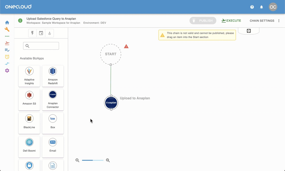Click the green info icon beside chain title
Image resolution: width=285 pixels, height=171 pixels.
click(x=20, y=21)
